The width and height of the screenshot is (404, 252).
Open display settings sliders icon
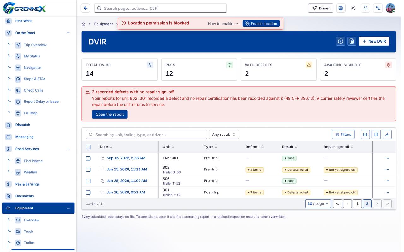coord(378,8)
